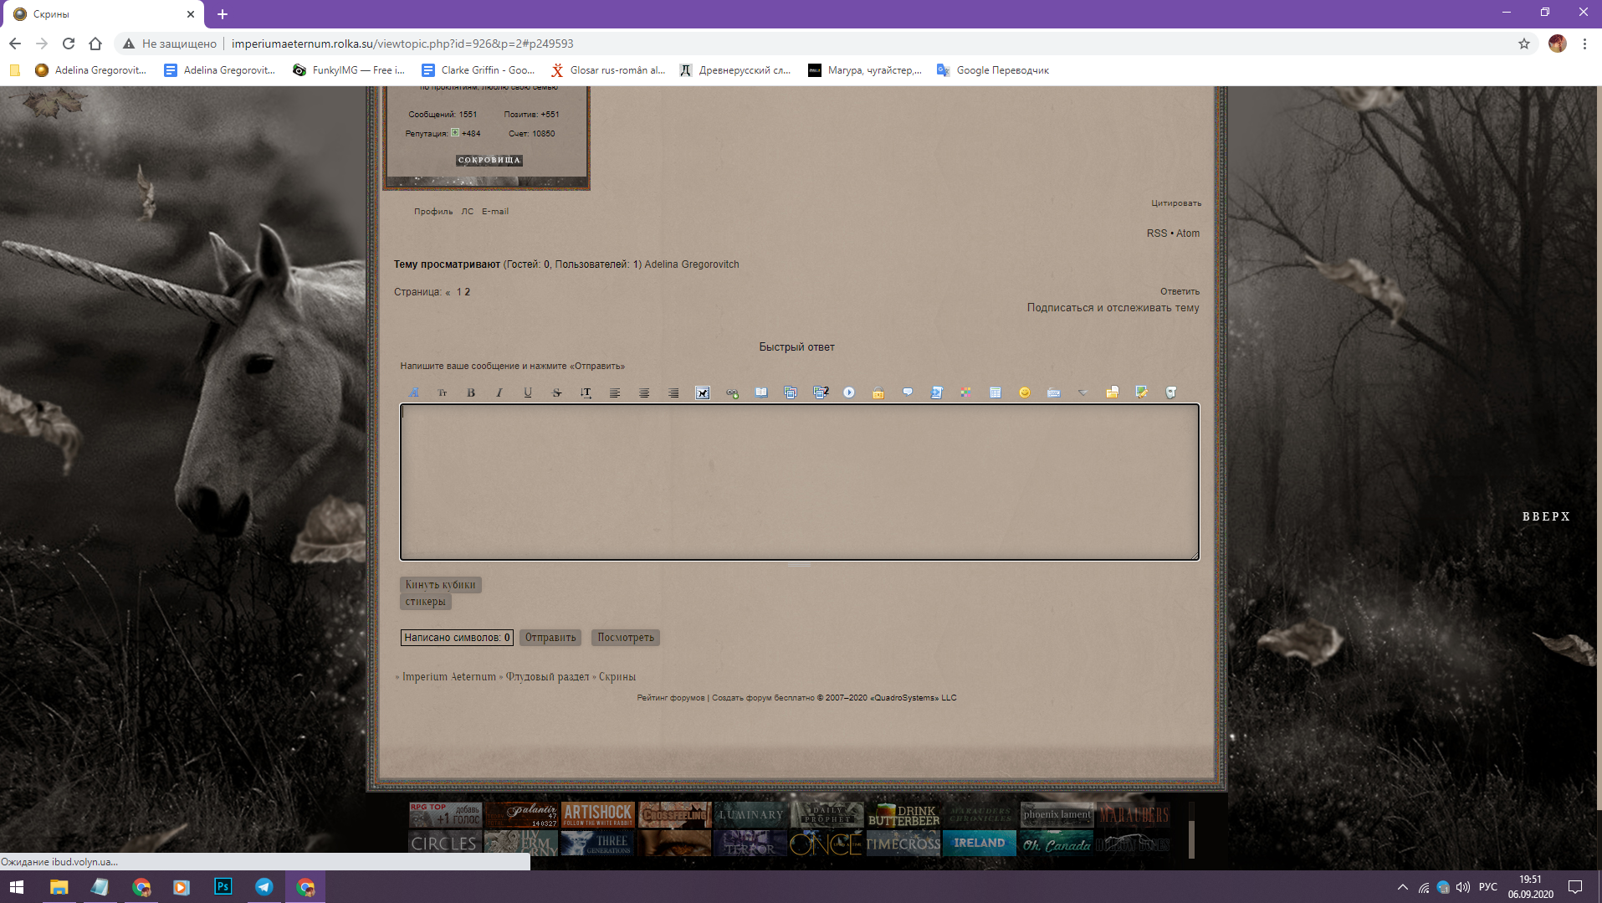This screenshot has width=1602, height=903.
Task: Open a new browser tab
Action: [x=223, y=14]
